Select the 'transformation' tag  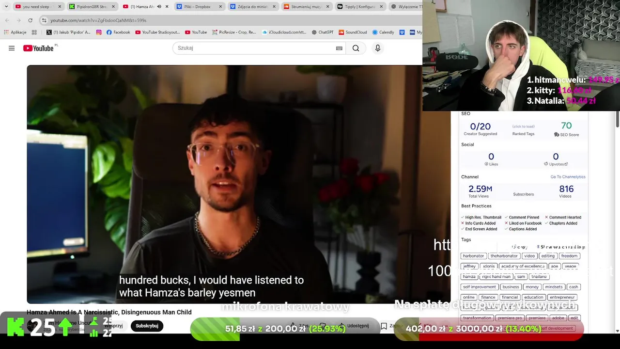[x=477, y=318]
